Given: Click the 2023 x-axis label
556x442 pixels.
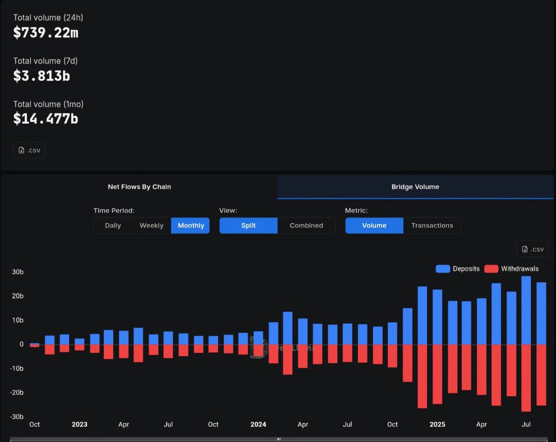Looking at the screenshot, I should coord(79,424).
